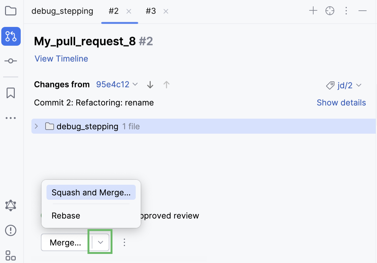Open the Merge options dropdown arrow

point(100,242)
